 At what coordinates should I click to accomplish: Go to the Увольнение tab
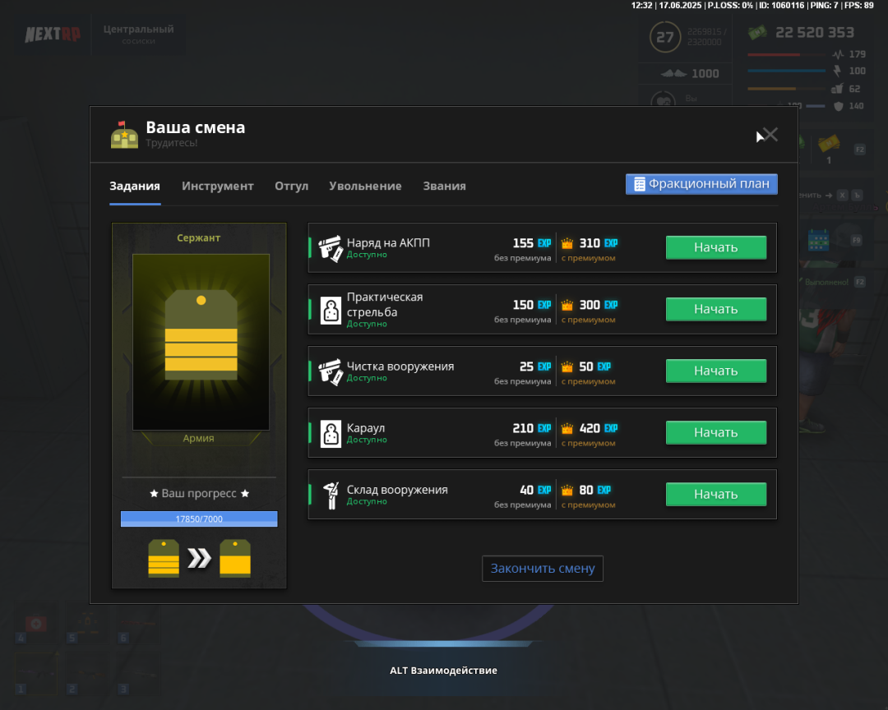[x=365, y=187]
